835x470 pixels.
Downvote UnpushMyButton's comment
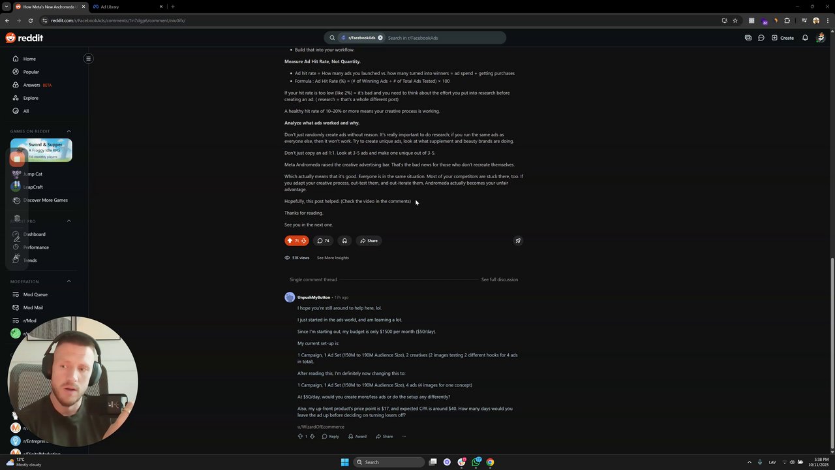click(312, 436)
